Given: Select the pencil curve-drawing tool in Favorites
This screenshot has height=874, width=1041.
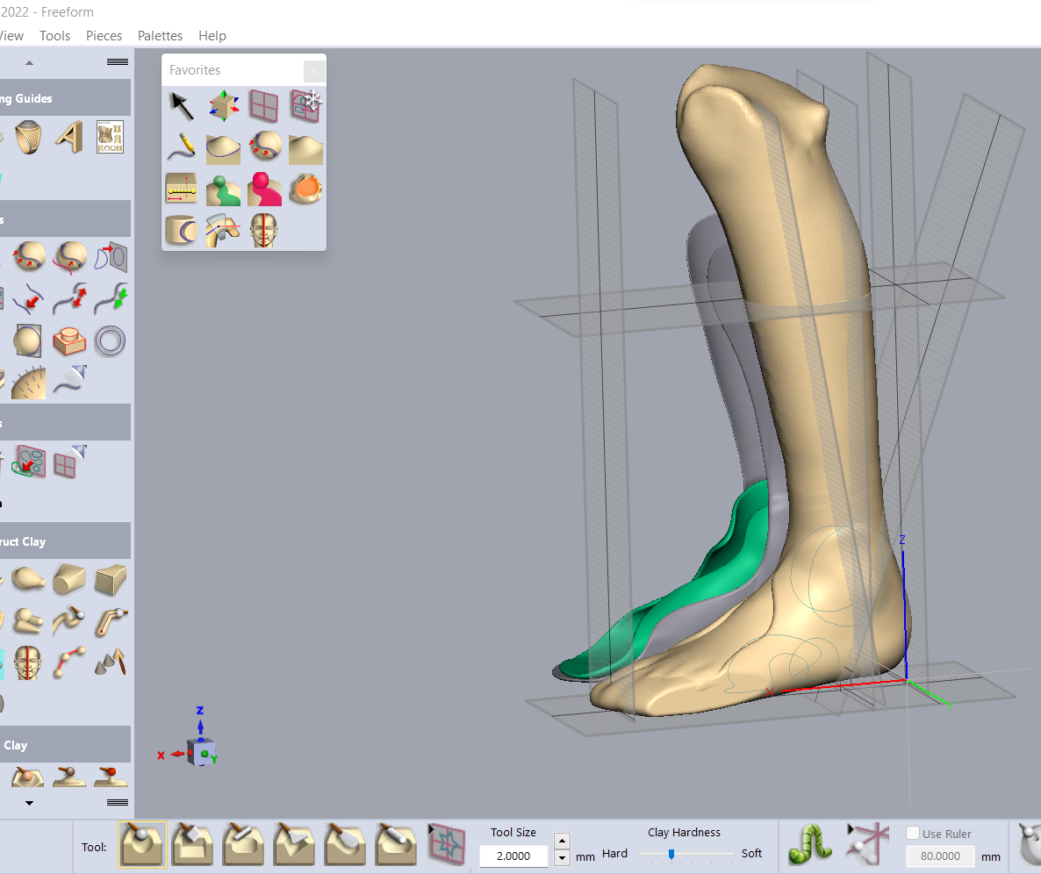Looking at the screenshot, I should [179, 146].
